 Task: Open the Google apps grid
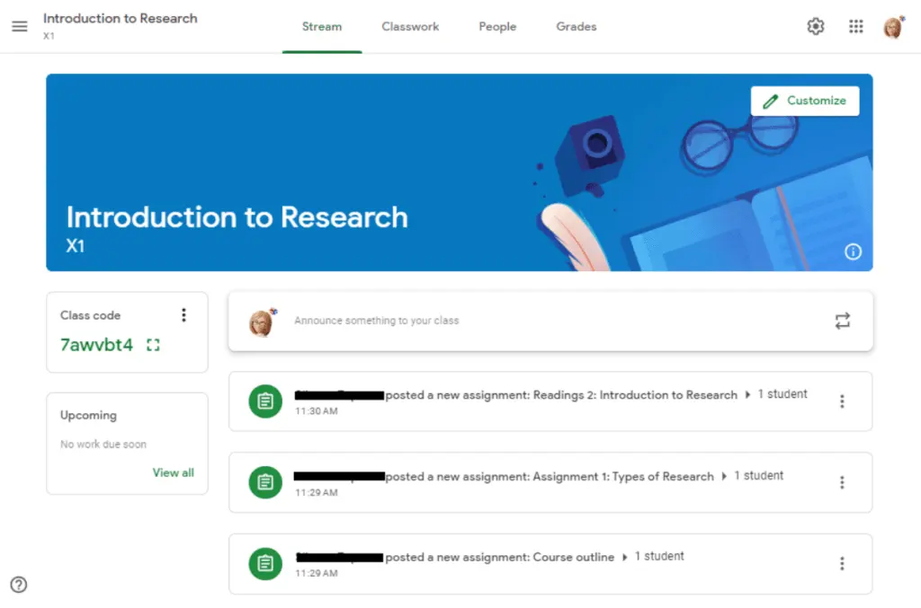(856, 26)
